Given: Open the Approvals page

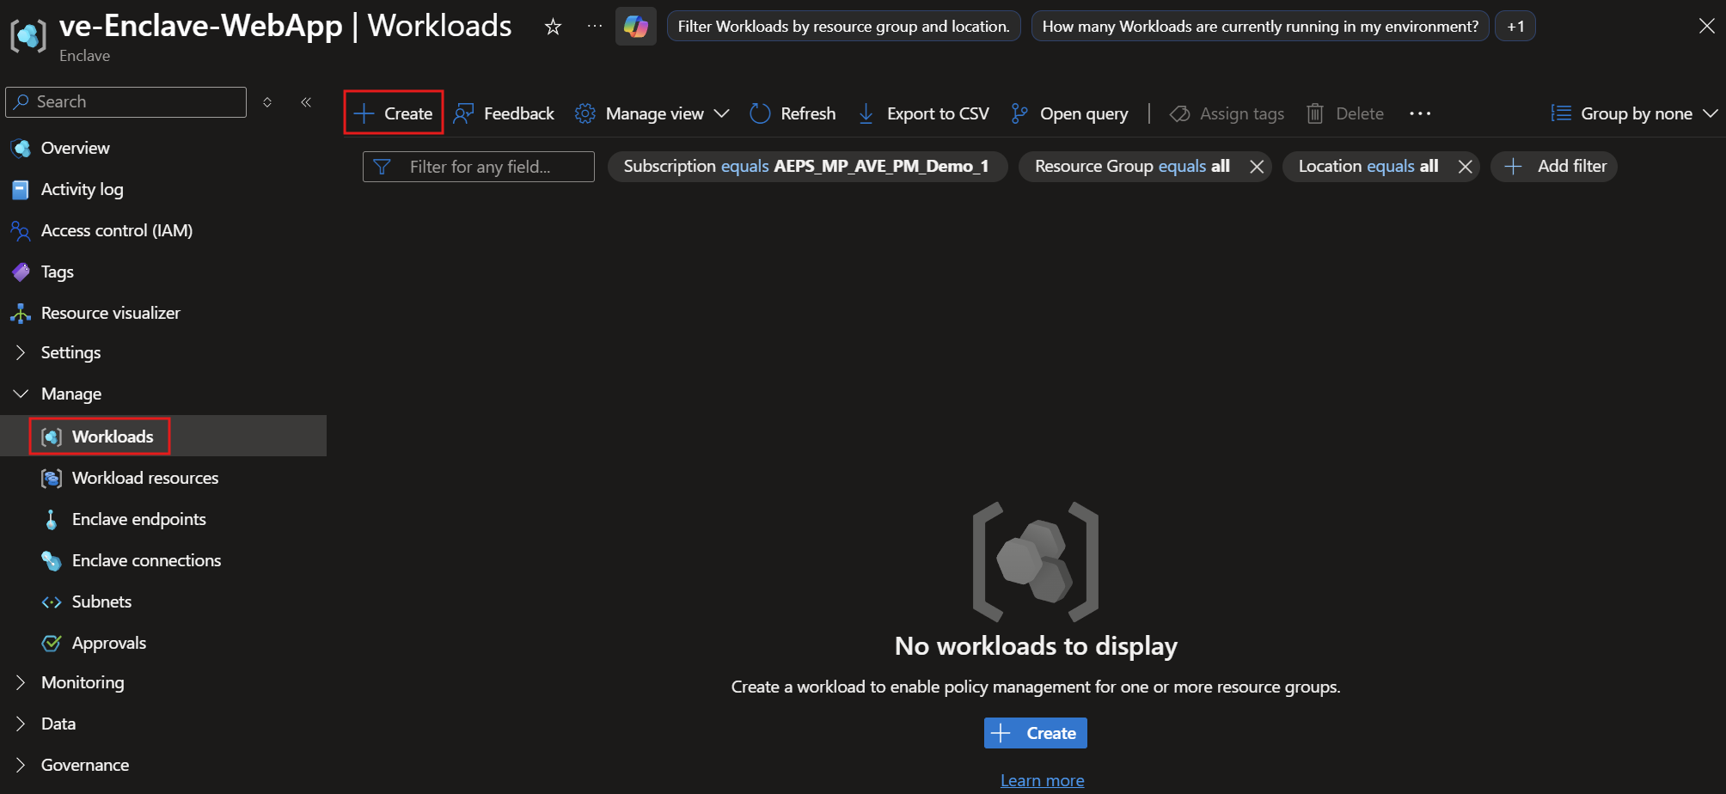Looking at the screenshot, I should click(109, 643).
